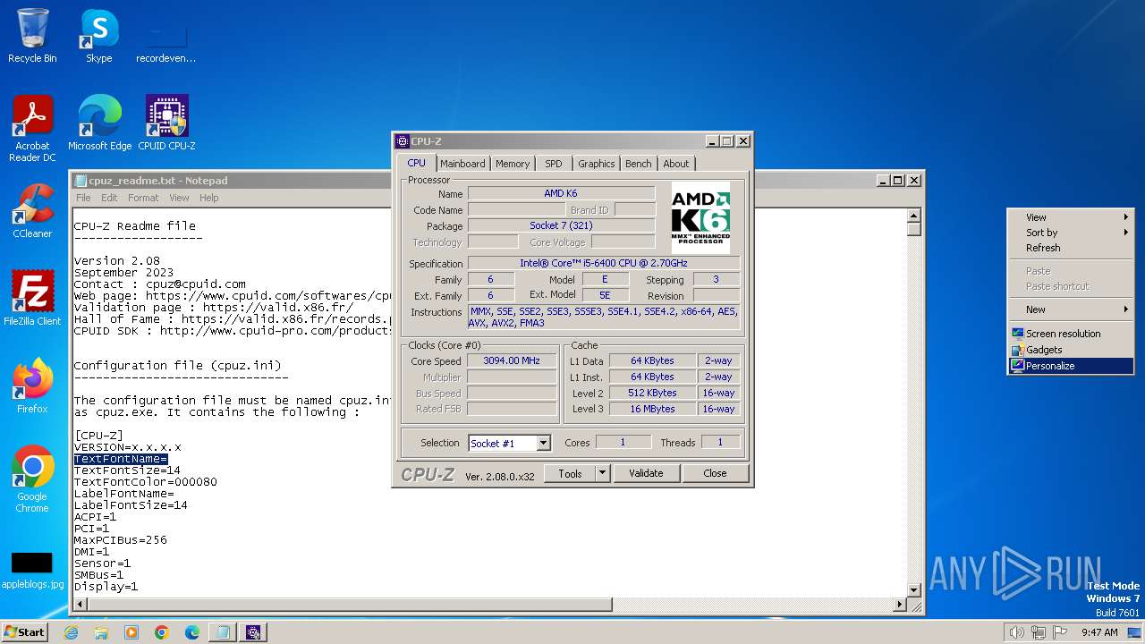Click the Core Speed 3094.00 MHz field
The height and width of the screenshot is (644, 1145).
(512, 361)
